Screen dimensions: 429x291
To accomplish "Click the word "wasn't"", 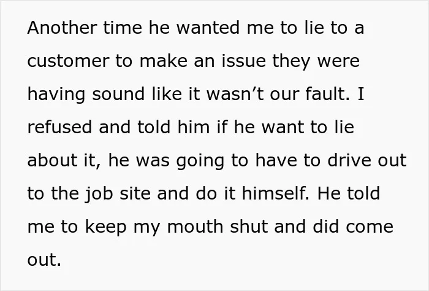I will tap(235, 94).
